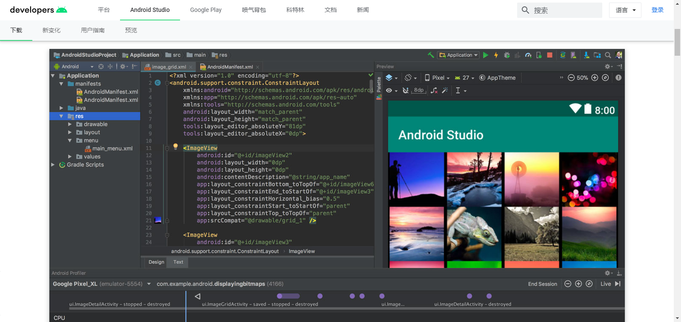The image size is (681, 322).
Task: Click the hammer Make Project icon
Action: (431, 55)
